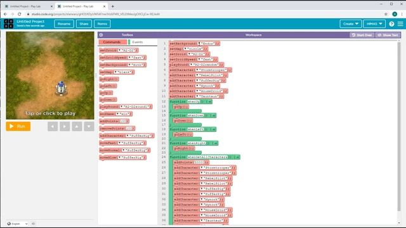
Task: Click the removePoints value field in Toolbox
Action: (129, 129)
